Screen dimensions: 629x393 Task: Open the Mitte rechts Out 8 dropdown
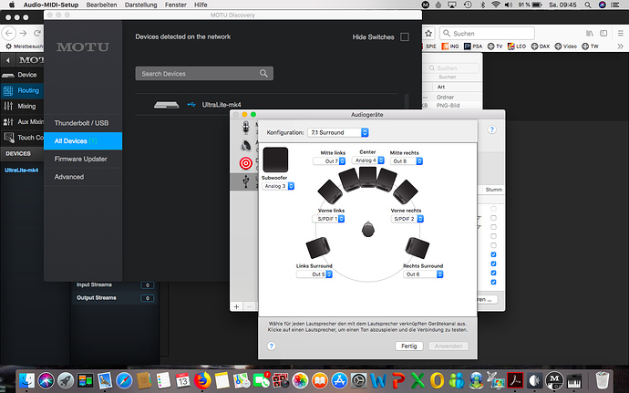pos(407,161)
